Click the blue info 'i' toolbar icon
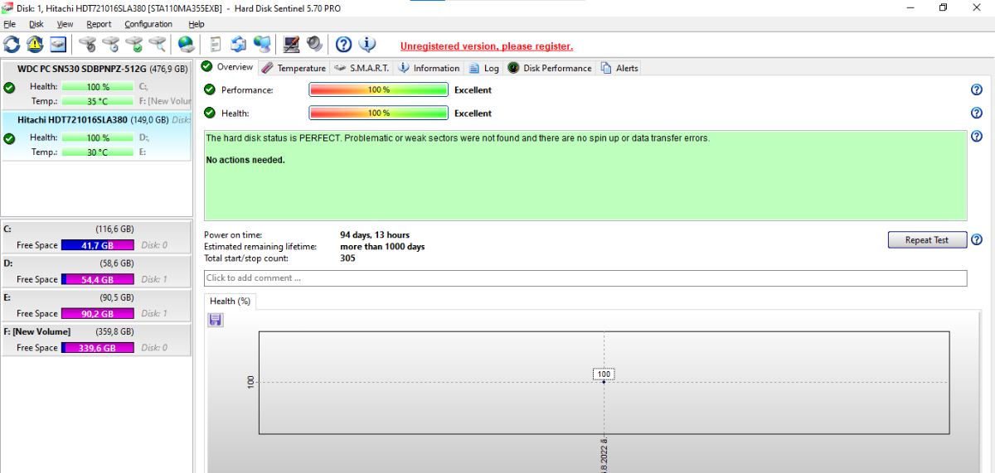 366,45
